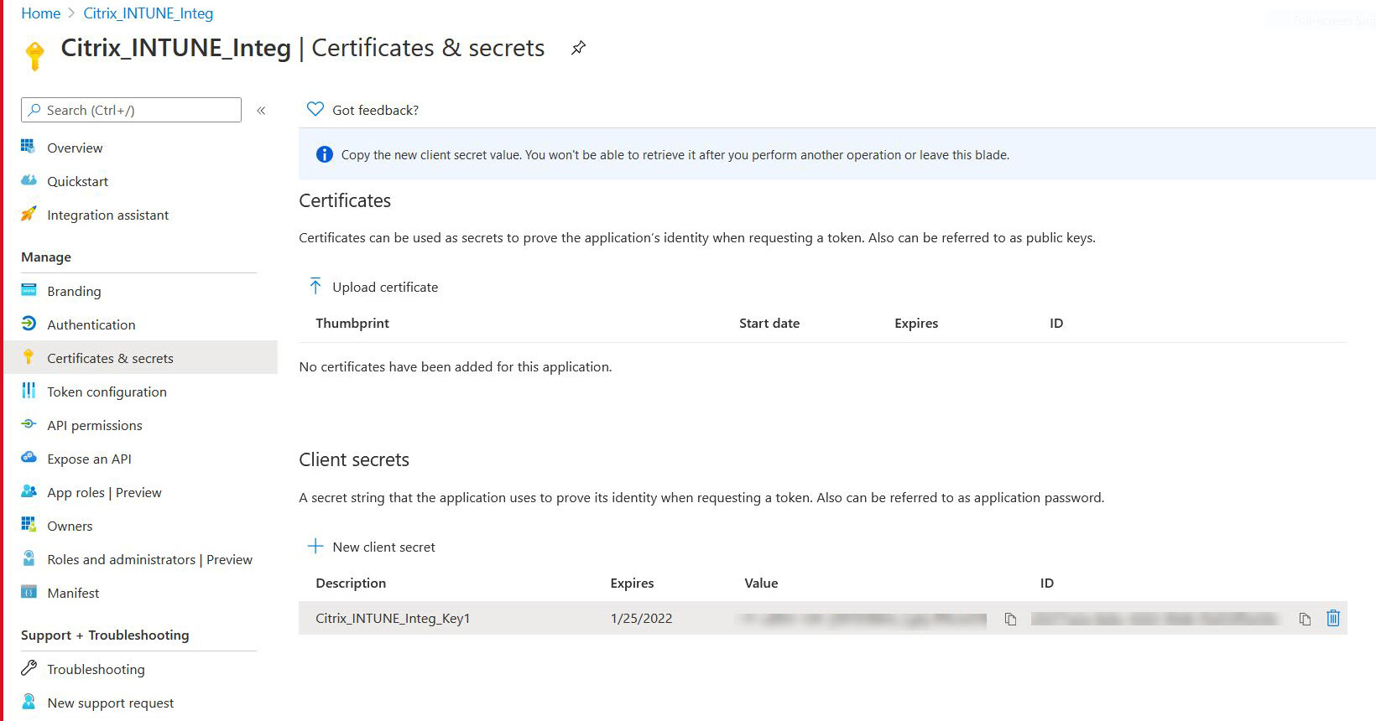Click the Authentication icon
1376x721 pixels.
29,324
